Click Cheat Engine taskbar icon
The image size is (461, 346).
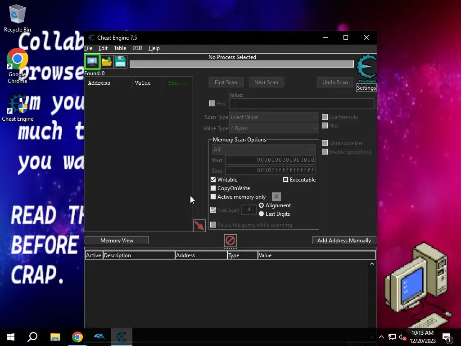point(122,337)
